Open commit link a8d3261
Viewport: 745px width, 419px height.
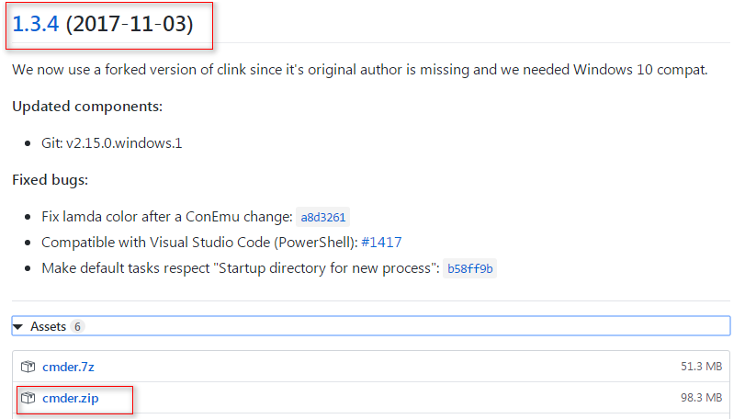click(x=323, y=217)
